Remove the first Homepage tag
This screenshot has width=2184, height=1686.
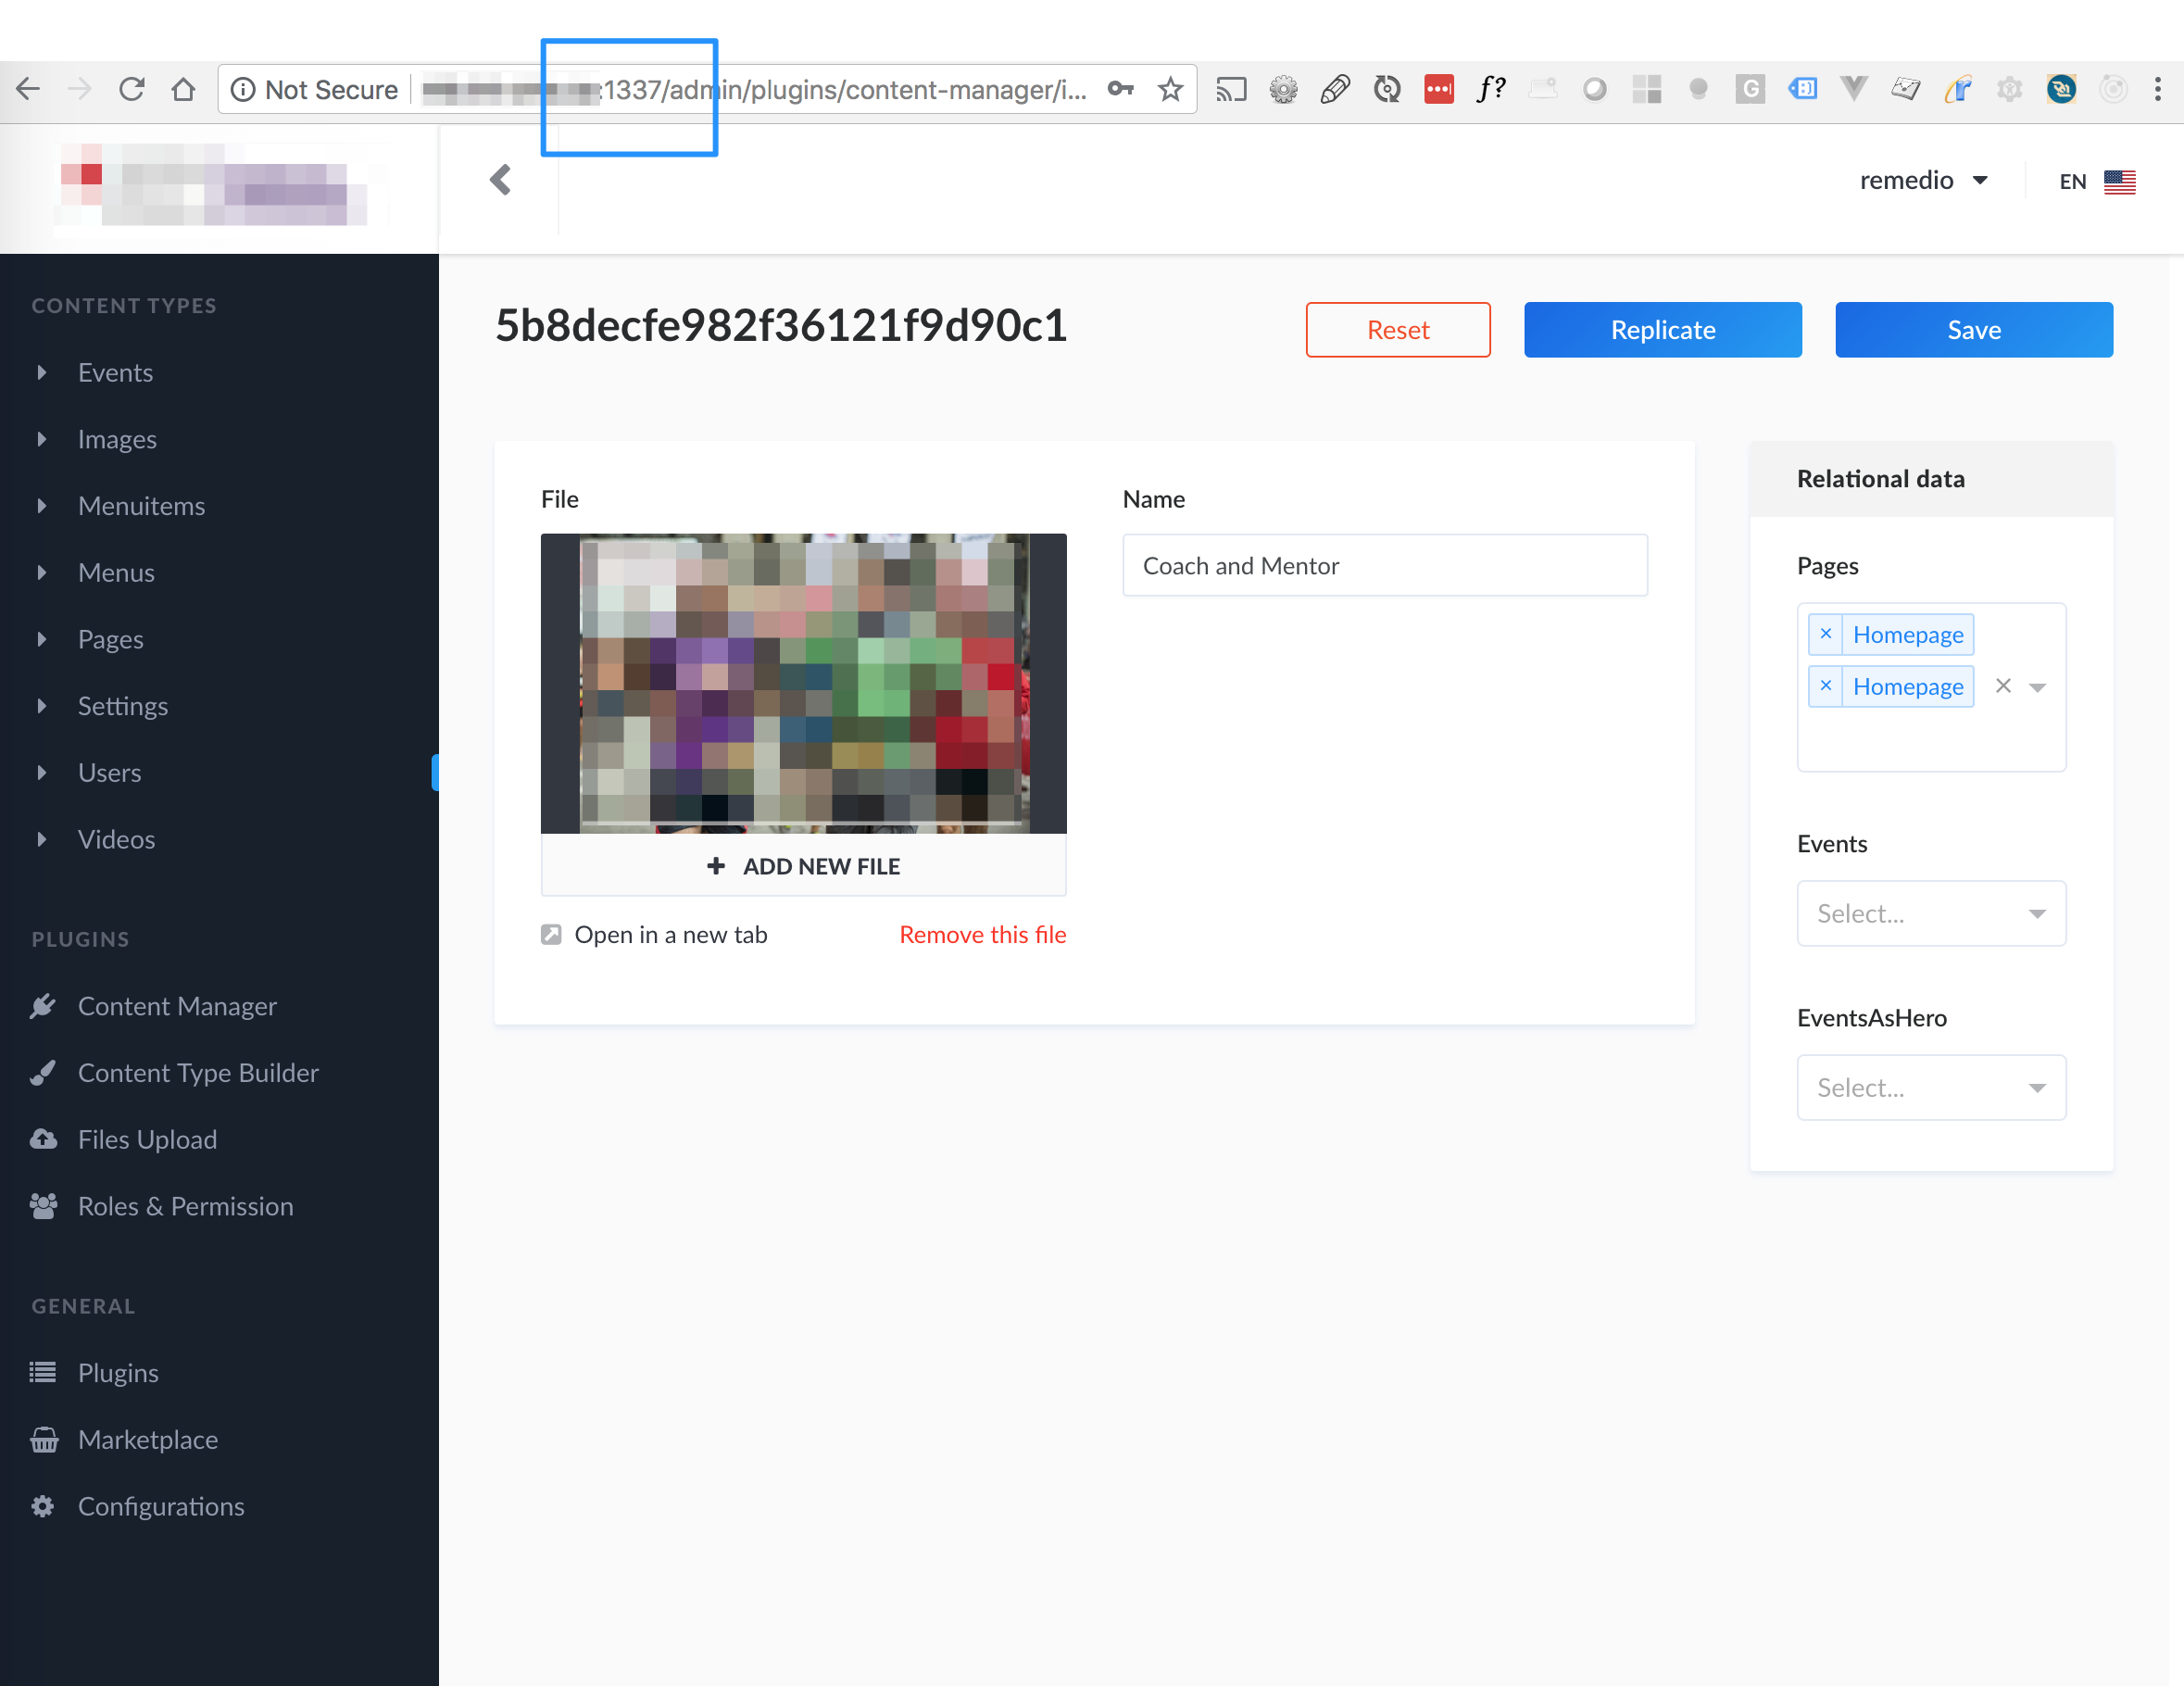tap(1826, 633)
